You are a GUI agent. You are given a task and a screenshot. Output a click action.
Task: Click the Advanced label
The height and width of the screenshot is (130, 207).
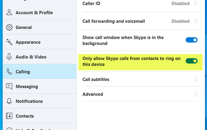[93, 94]
